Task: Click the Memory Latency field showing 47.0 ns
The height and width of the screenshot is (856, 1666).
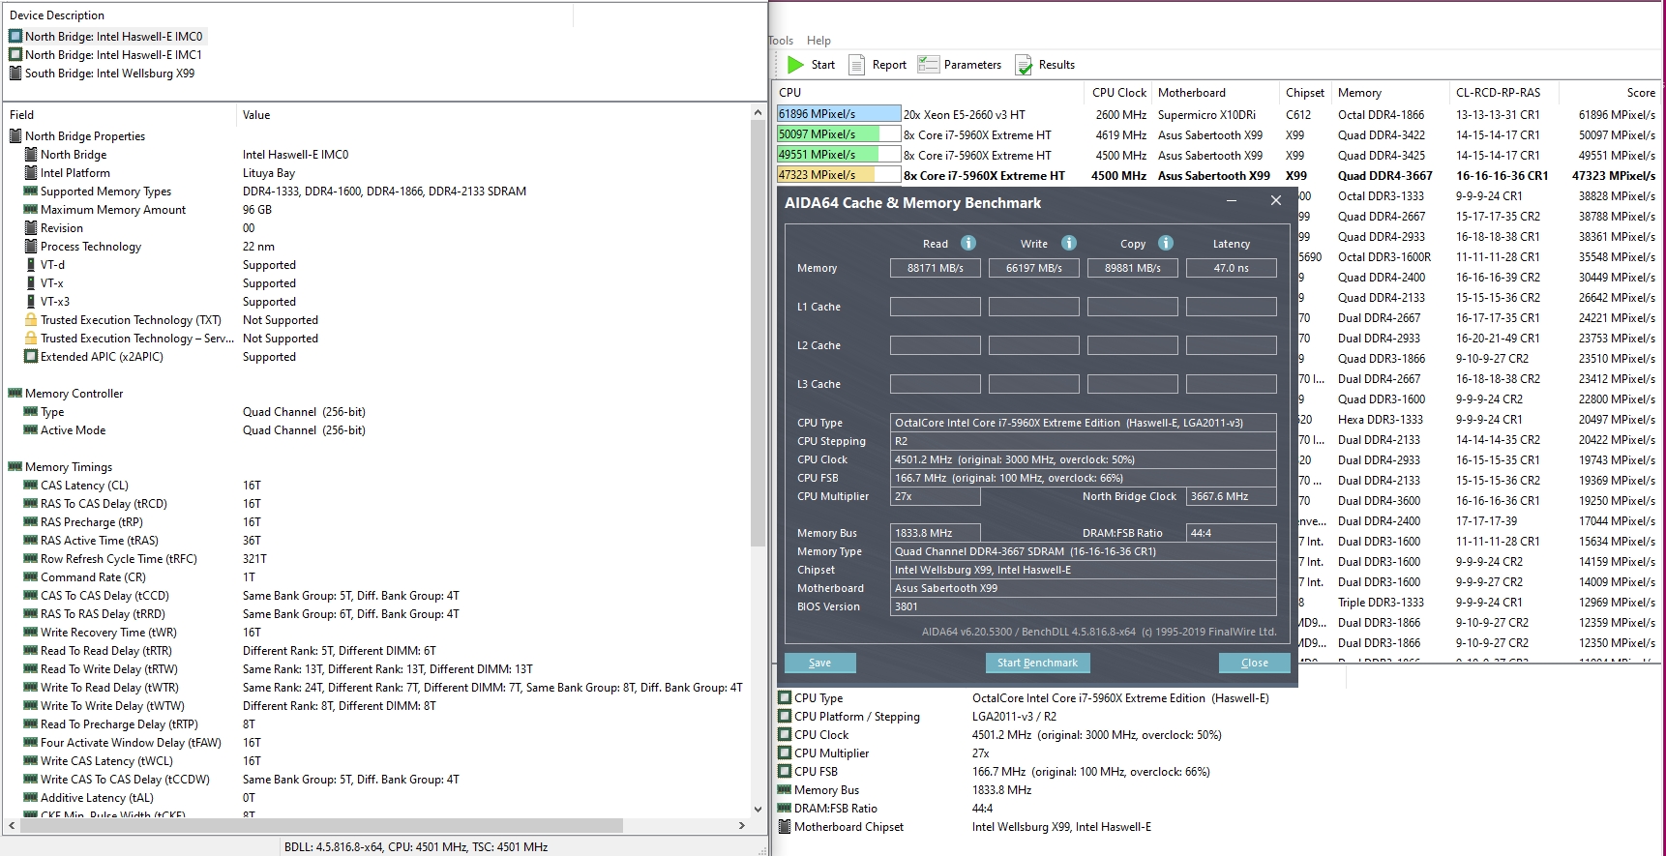Action: click(1232, 268)
